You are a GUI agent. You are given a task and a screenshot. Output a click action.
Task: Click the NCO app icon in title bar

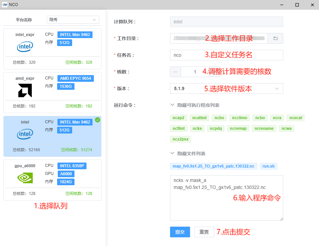pos(4,4)
